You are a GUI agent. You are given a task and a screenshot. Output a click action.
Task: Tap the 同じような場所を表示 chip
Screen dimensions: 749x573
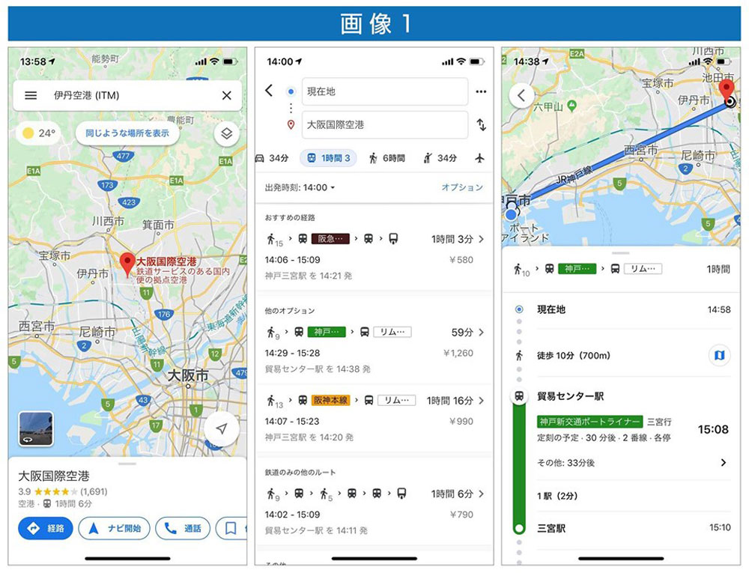127,133
